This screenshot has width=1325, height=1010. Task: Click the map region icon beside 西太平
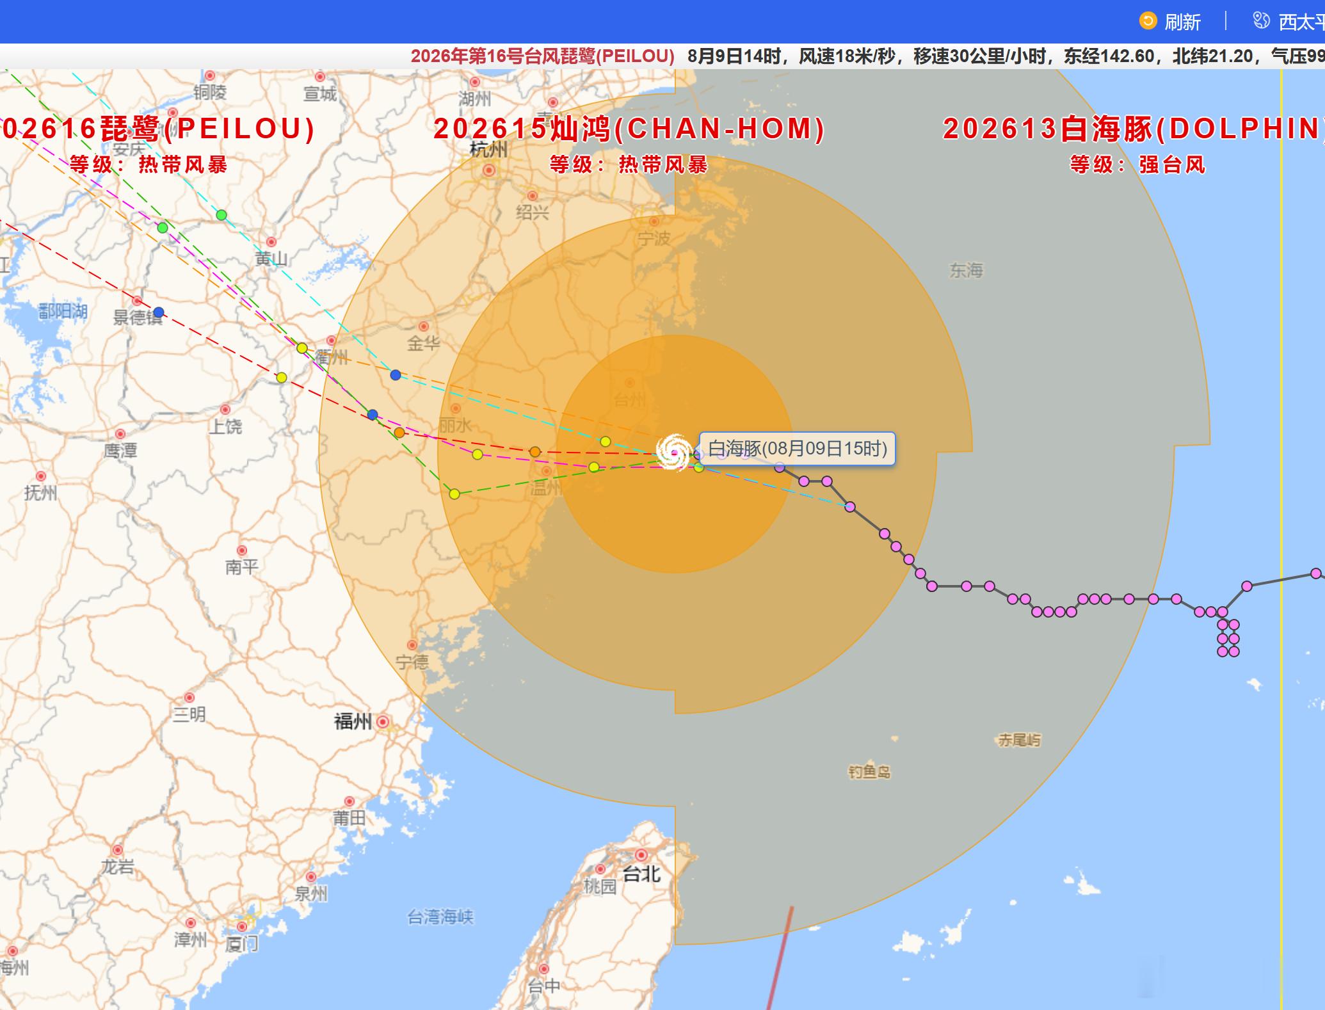tap(1261, 20)
